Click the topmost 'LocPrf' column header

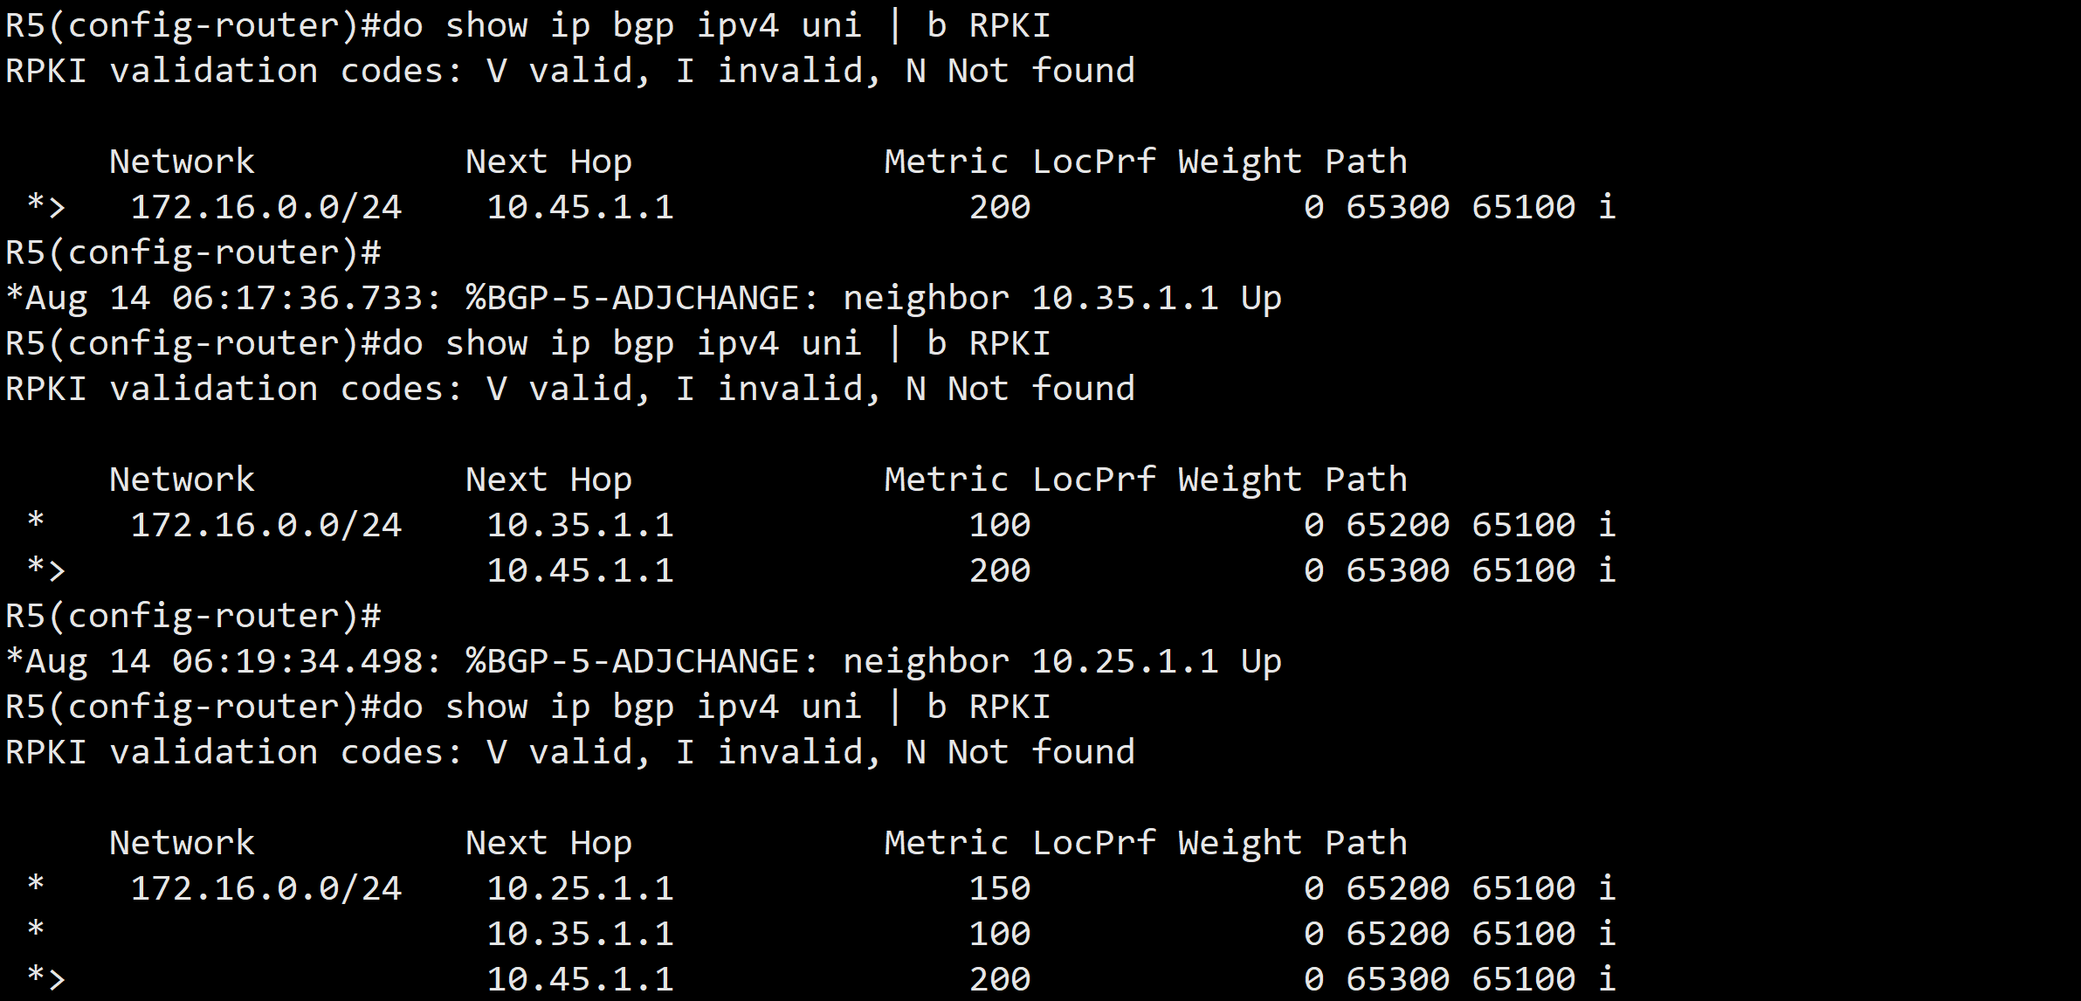coord(1093,162)
